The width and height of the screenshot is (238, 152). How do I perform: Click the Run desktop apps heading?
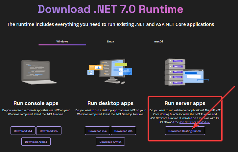click(x=110, y=103)
